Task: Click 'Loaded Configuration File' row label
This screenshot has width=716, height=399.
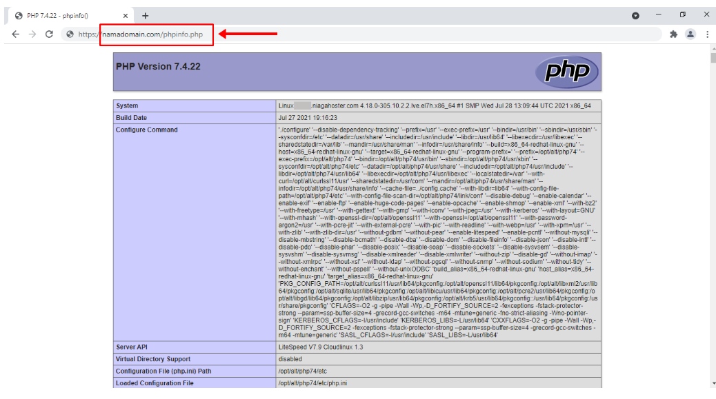Action: click(x=155, y=383)
